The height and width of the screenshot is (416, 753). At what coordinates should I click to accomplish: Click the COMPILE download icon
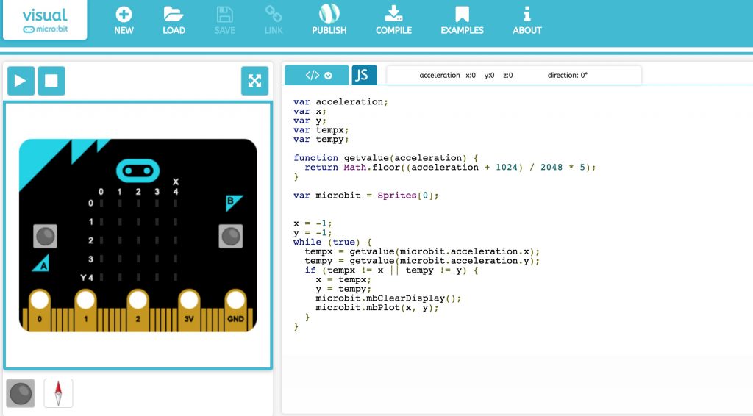[x=393, y=15]
